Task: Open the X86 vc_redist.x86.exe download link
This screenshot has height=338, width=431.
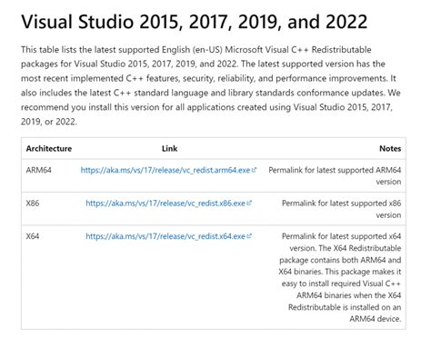Action: [x=165, y=204]
